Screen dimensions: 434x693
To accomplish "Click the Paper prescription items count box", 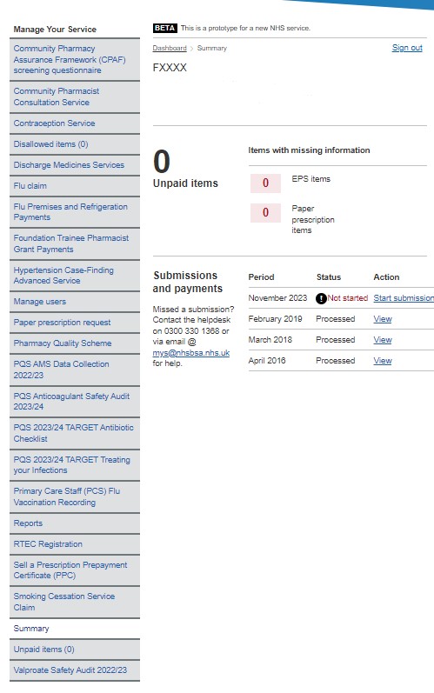I will pos(265,212).
